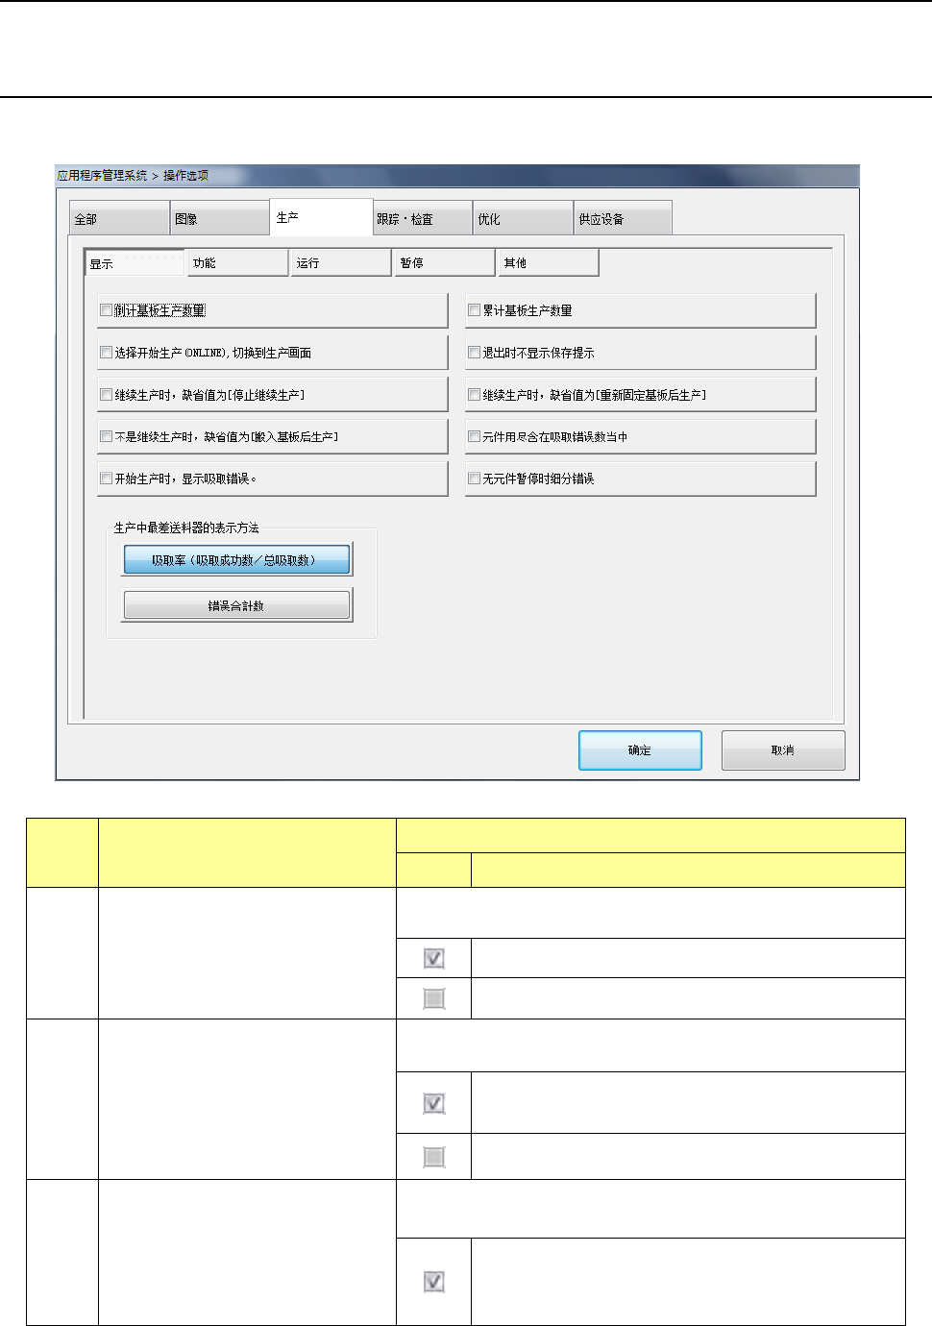Check 继续生产时,缺省值为[停止继续生产]
932x1326 pixels.
[x=107, y=394]
